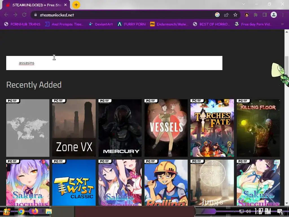Open the Vessels game cover
Image resolution: width=289 pixels, height=217 pixels.
click(166, 128)
